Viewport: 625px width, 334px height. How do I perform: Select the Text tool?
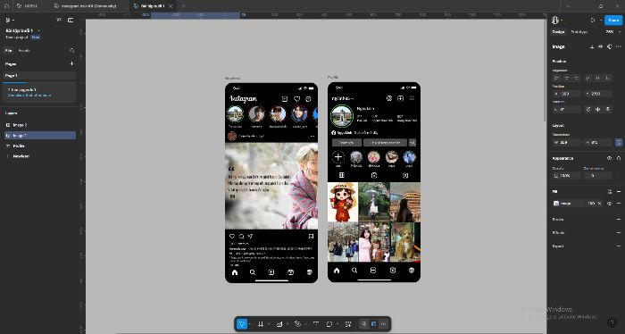coord(316,324)
